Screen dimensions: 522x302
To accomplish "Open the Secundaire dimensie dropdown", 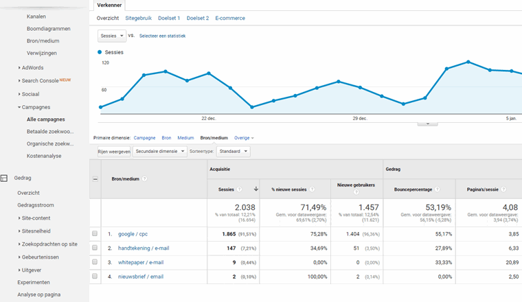I will pos(160,152).
